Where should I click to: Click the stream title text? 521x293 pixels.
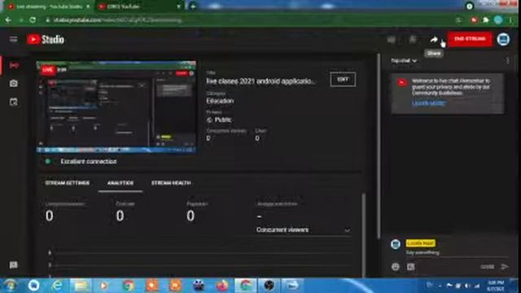coord(260,81)
